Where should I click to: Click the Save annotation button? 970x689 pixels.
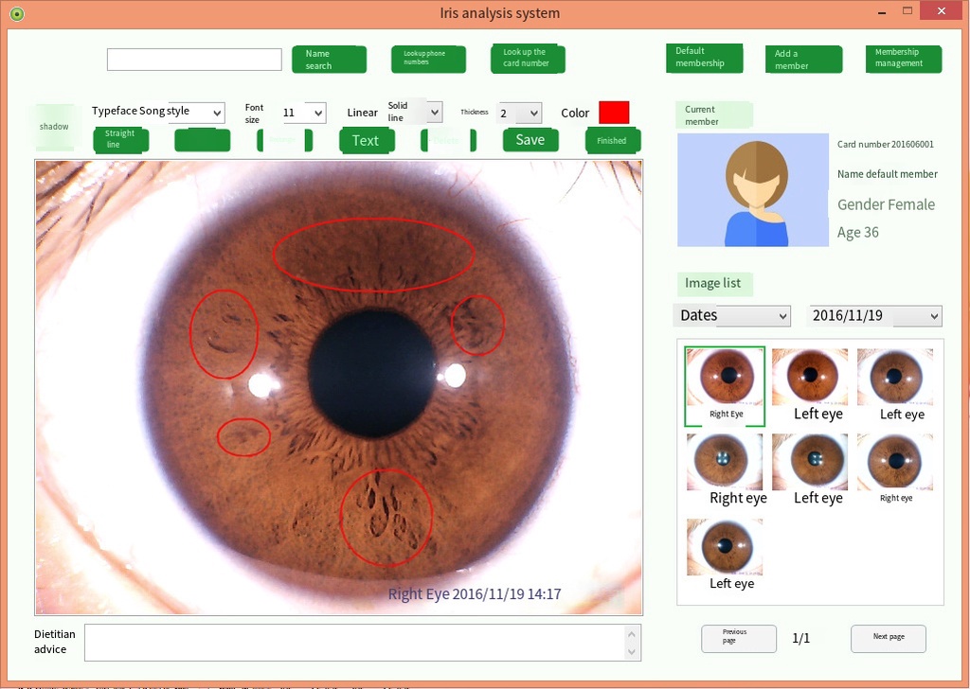coord(530,139)
